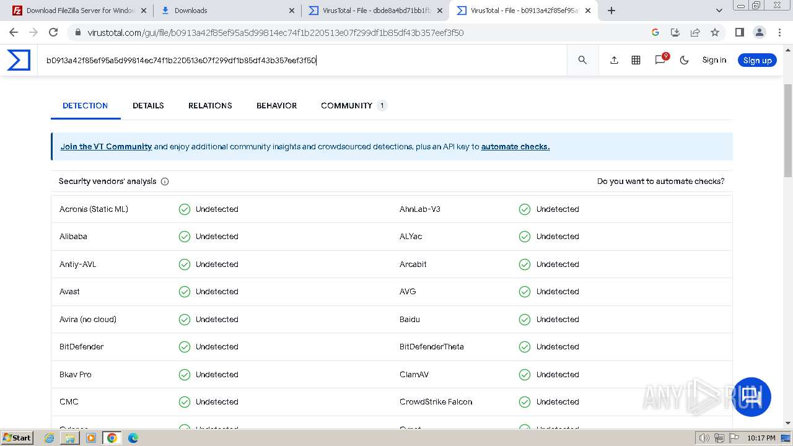
Task: Open the notifications comment icon
Action: tap(660, 59)
